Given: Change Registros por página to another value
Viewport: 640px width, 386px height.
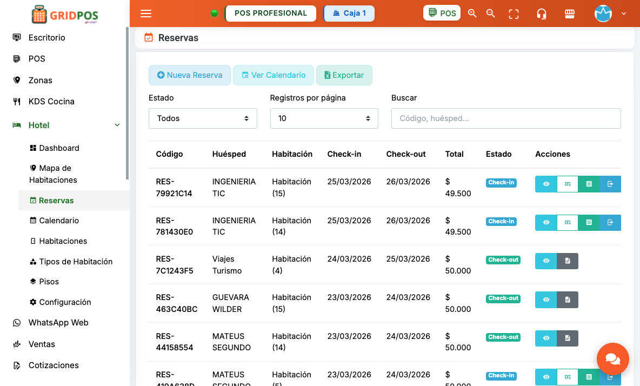Looking at the screenshot, I should coord(324,118).
